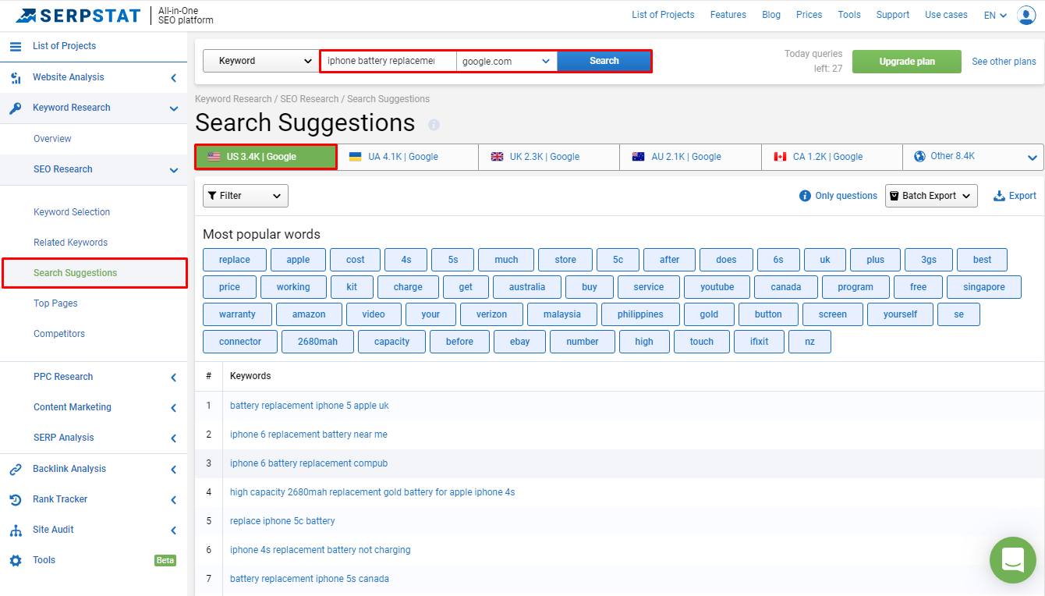Select the 'apple' popular word tag
1045x596 pixels.
pyautogui.click(x=298, y=260)
